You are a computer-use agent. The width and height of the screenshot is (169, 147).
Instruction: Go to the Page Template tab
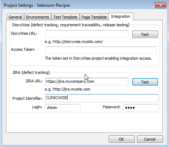94,17
